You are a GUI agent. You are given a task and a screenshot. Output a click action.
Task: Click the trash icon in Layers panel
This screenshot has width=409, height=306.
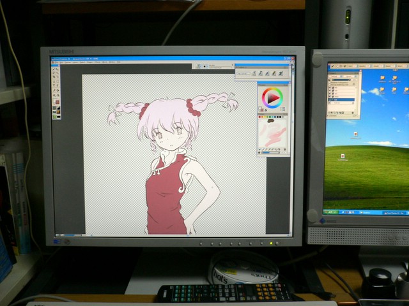353,113
